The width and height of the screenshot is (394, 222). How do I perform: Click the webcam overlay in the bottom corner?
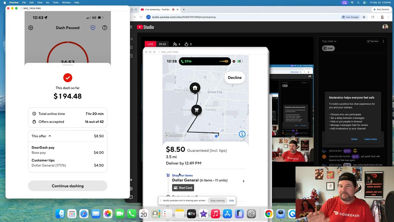(344, 194)
